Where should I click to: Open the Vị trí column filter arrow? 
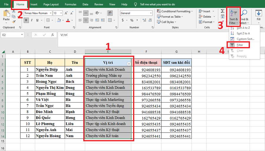(x=129, y=64)
